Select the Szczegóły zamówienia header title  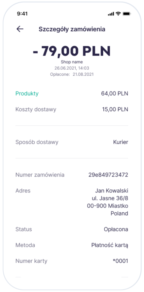72,29
